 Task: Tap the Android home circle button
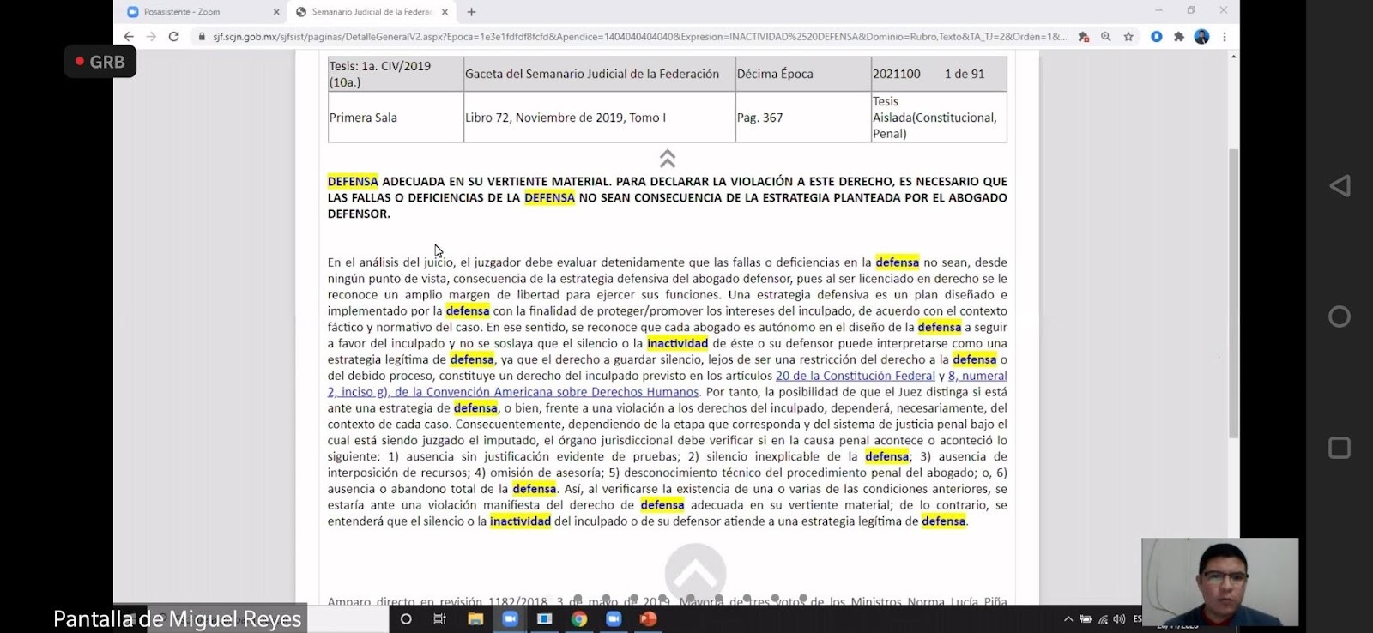coord(1340,316)
